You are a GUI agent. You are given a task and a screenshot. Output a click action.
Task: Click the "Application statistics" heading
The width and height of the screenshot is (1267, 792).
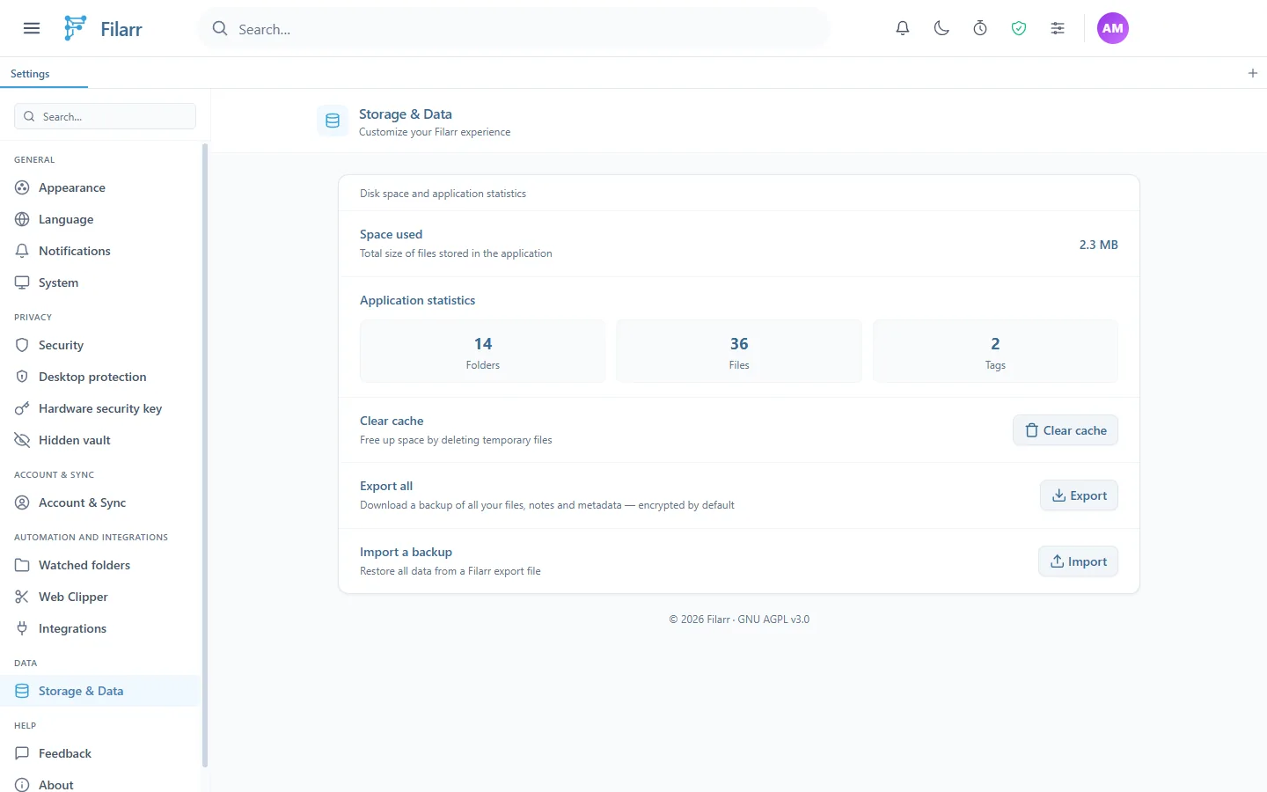(417, 300)
